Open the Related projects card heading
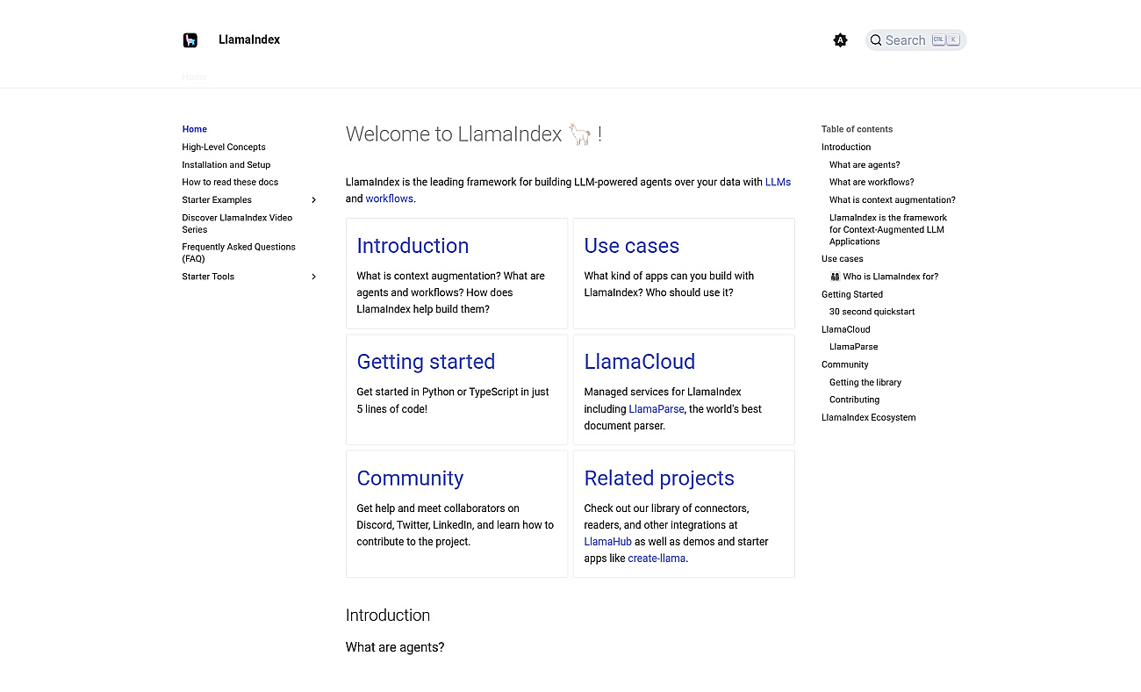Image resolution: width=1141 pixels, height=692 pixels. [x=659, y=479]
